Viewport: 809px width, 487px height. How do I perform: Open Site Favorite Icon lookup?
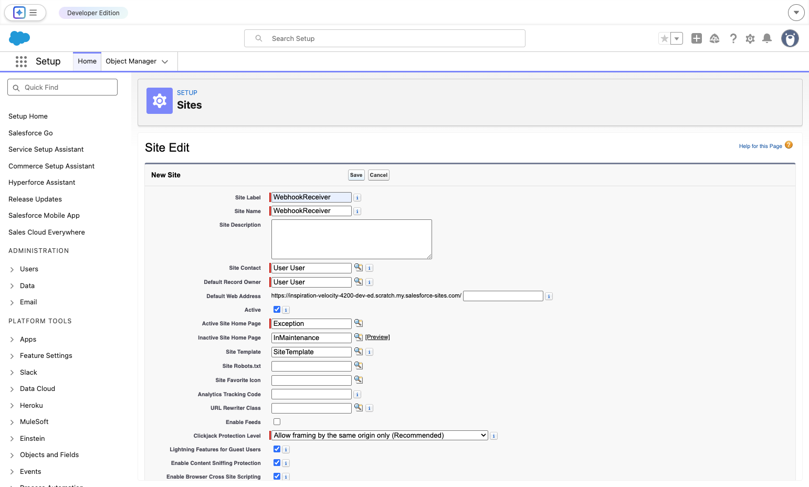coord(359,380)
